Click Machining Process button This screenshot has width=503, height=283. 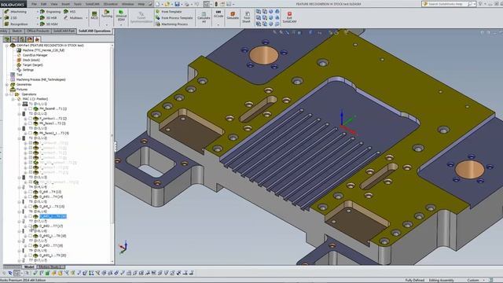(x=172, y=24)
